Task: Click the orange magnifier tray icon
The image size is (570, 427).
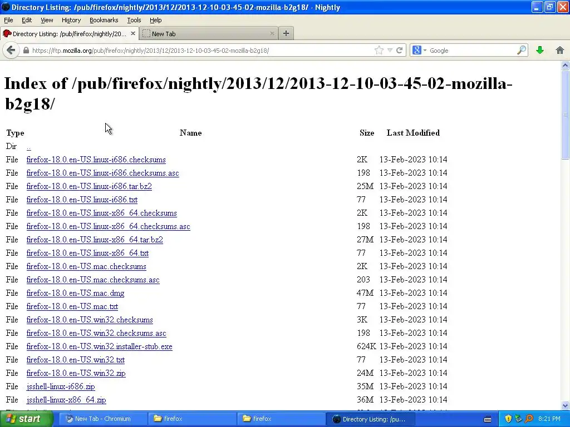Action: (529, 419)
